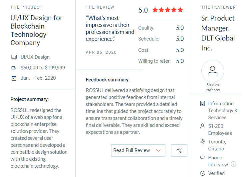Image resolution: width=246 pixels, height=177 pixels.
Task: Click the UI/UX Design for Blockchain title
Action: (36, 30)
